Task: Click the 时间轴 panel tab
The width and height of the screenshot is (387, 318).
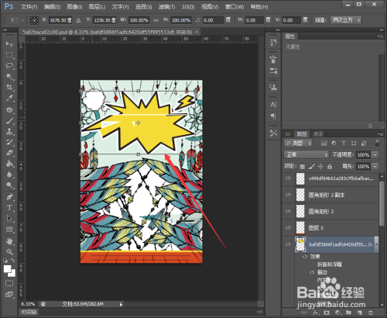Action: click(x=29, y=312)
